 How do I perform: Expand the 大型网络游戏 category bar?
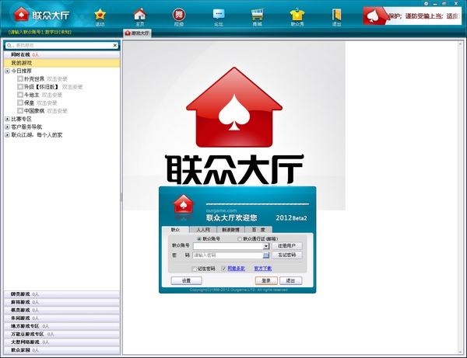(62, 342)
